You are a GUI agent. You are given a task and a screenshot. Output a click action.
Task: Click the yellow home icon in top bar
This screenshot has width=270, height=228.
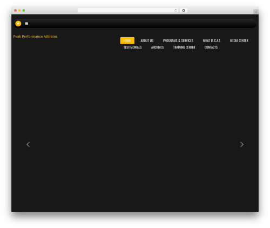pyautogui.click(x=18, y=24)
